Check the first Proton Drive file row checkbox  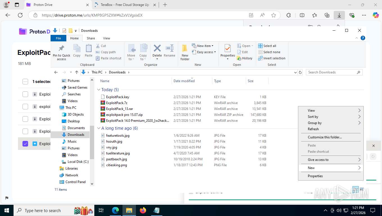pos(25,94)
